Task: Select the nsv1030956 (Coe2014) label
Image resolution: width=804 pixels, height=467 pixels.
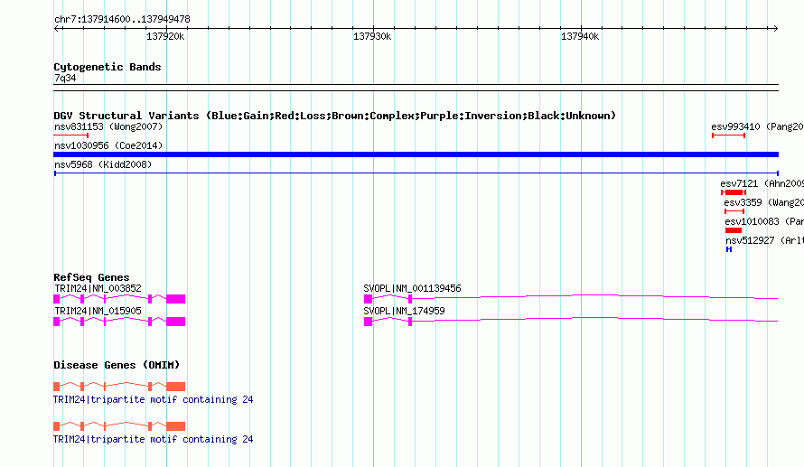Action: click(108, 145)
